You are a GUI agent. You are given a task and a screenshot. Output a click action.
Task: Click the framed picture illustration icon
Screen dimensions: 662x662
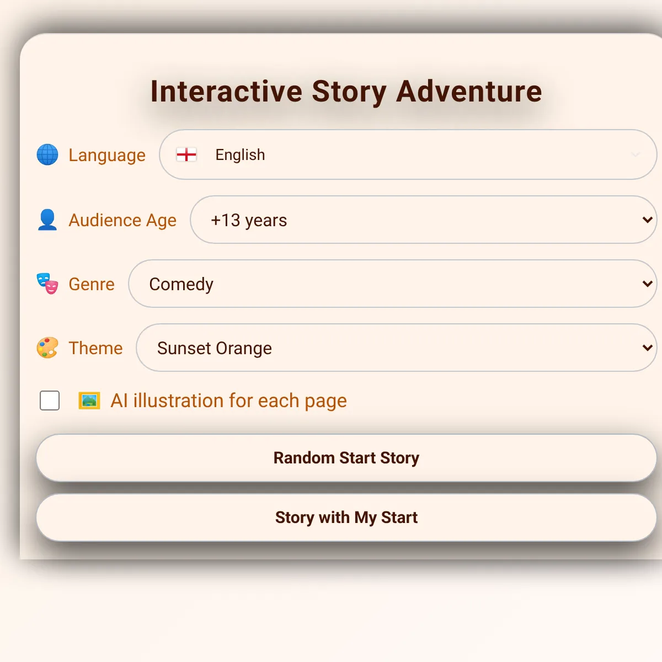click(x=89, y=401)
